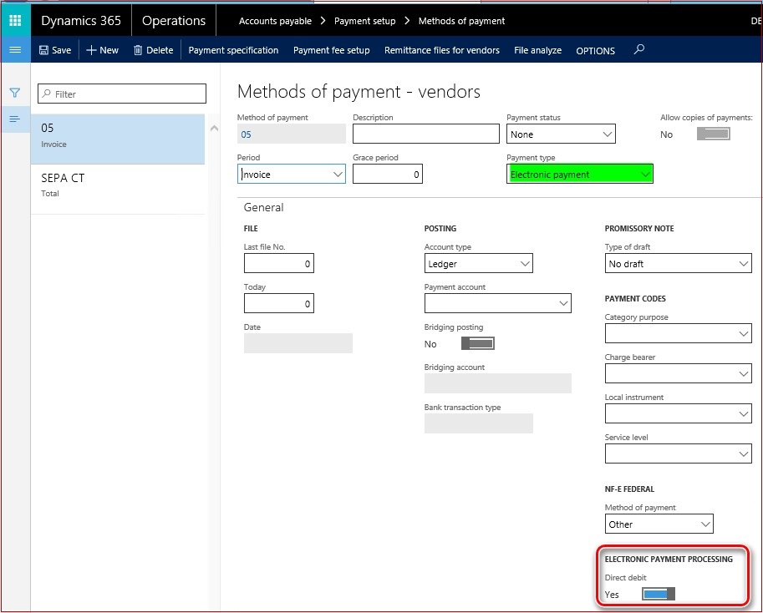Select the 05 Invoice list item
The width and height of the screenshot is (763, 613).
pyautogui.click(x=118, y=139)
